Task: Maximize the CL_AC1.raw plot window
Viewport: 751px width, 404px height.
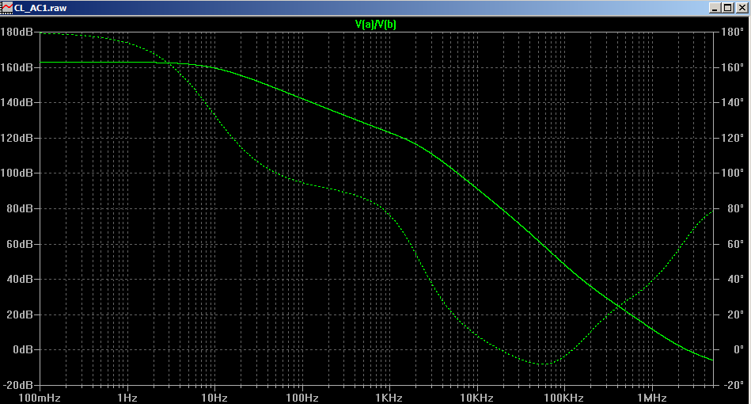Action: pyautogui.click(x=727, y=8)
